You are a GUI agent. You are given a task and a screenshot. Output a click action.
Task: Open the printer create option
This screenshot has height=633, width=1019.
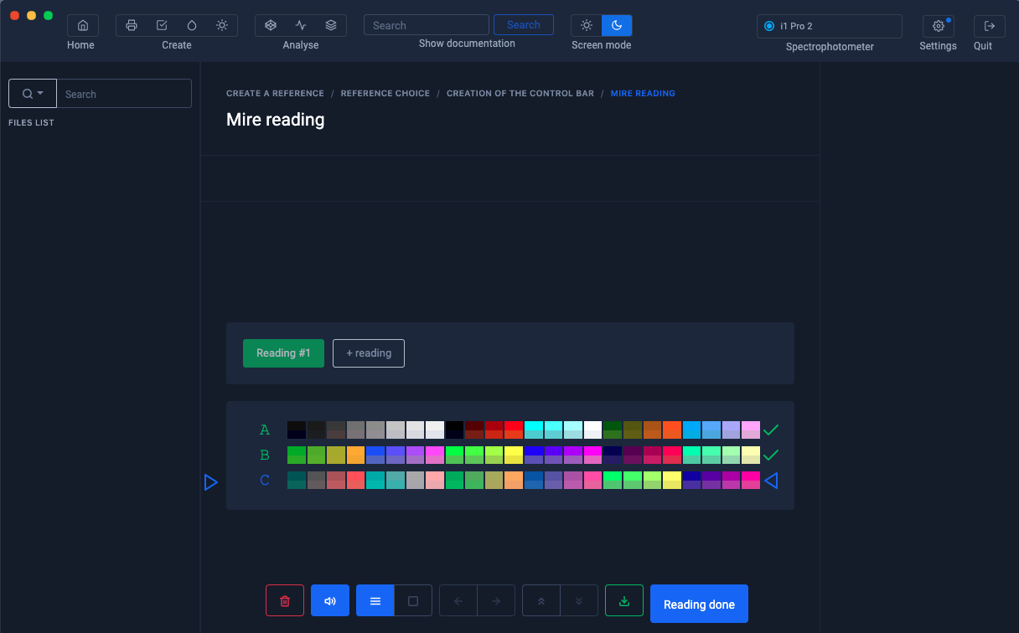coord(132,26)
